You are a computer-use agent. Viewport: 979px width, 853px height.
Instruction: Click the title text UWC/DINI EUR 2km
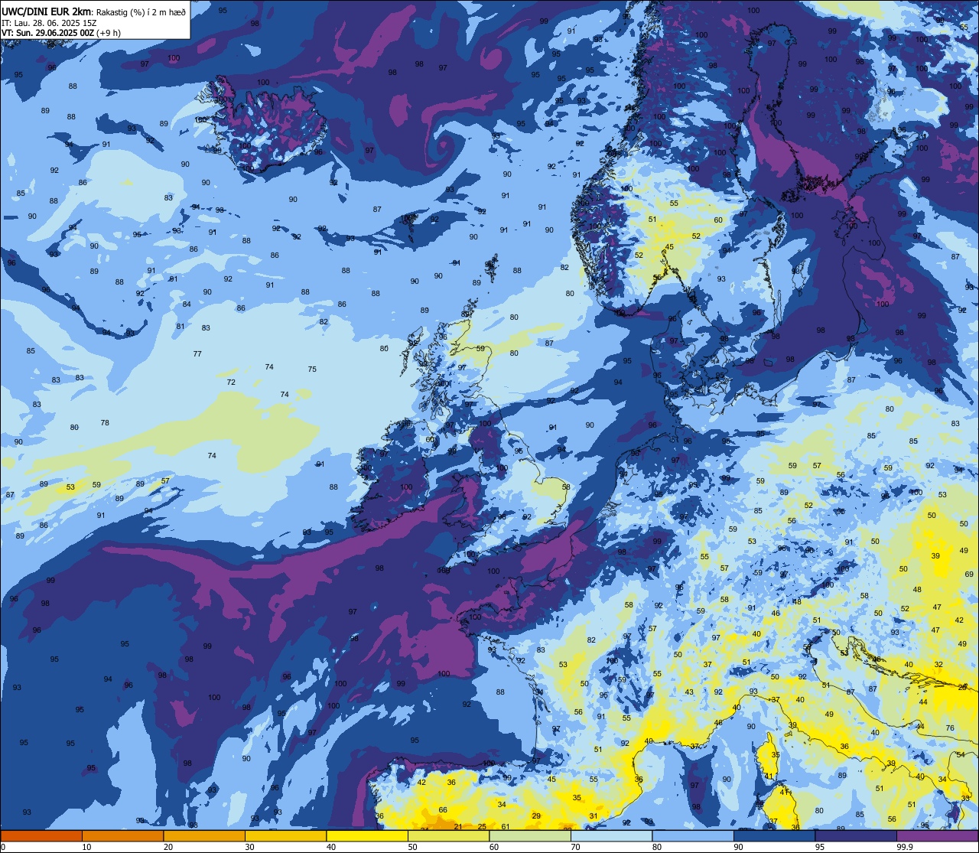(47, 11)
